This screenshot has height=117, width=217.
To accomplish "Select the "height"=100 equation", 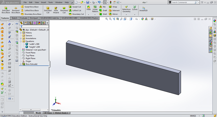I will (x=33, y=47).
